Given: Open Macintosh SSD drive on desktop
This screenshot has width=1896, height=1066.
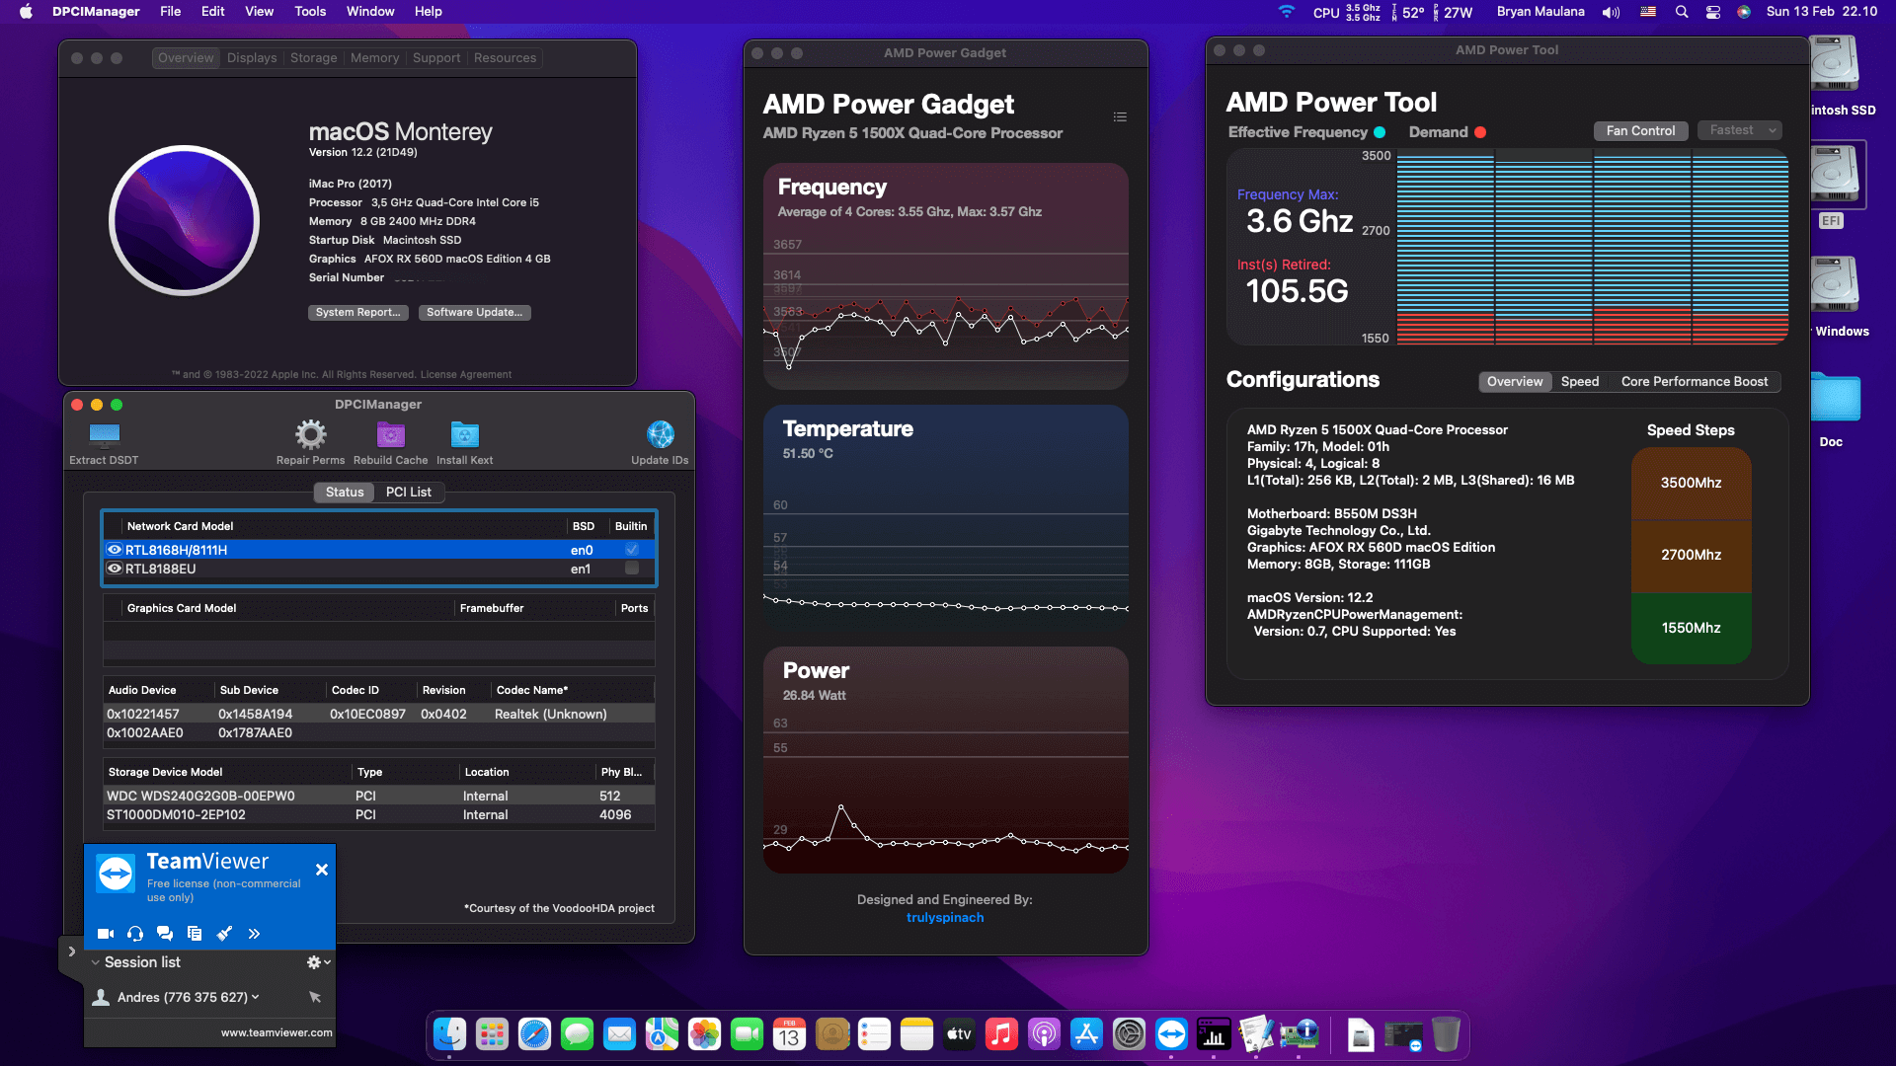Looking at the screenshot, I should pos(1835,65).
